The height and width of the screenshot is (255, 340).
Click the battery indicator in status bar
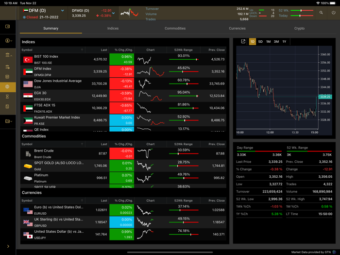click(x=333, y=3)
